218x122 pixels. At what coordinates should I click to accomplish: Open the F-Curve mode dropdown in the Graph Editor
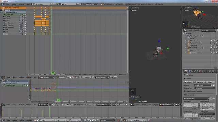pos(43,105)
